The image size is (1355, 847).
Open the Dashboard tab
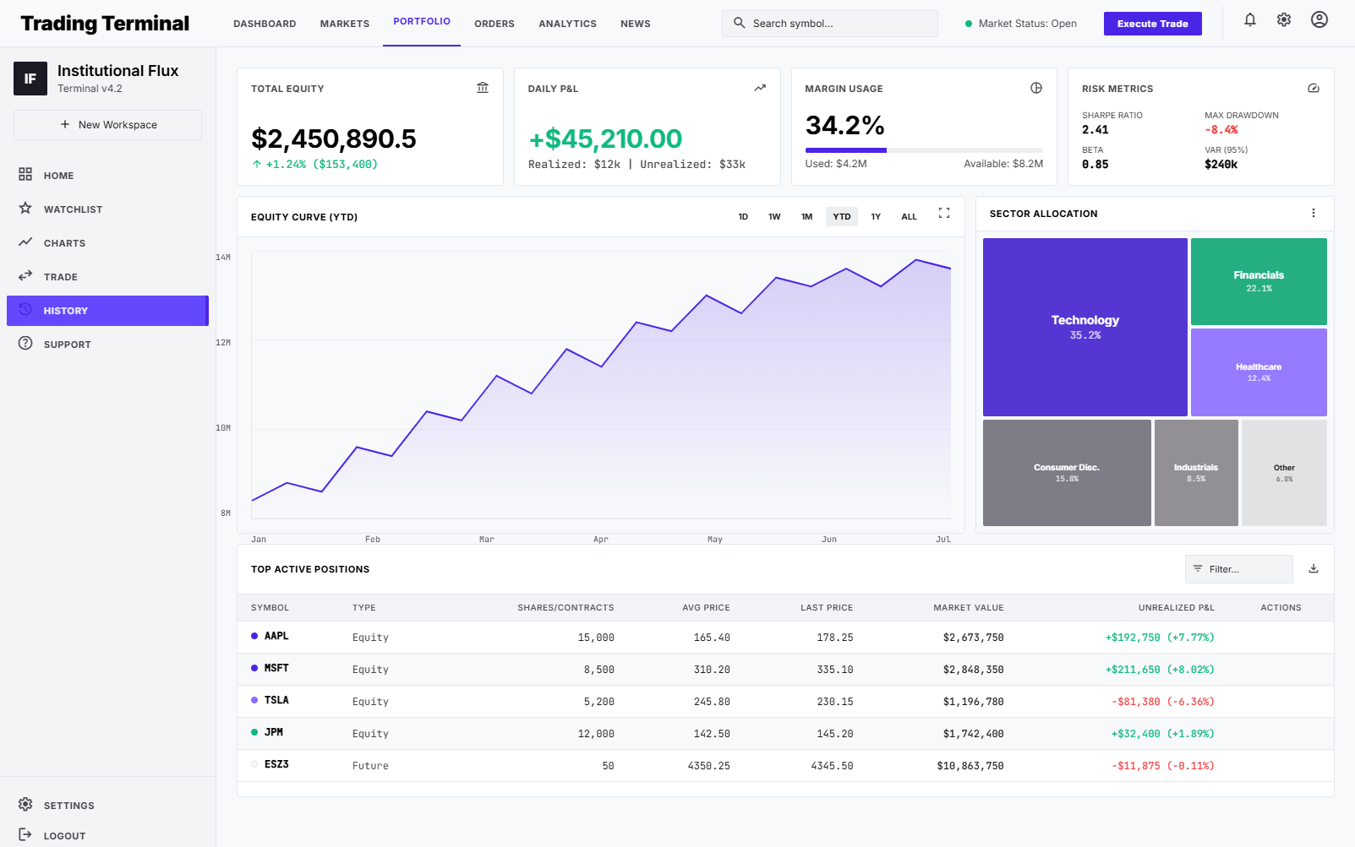tap(265, 24)
